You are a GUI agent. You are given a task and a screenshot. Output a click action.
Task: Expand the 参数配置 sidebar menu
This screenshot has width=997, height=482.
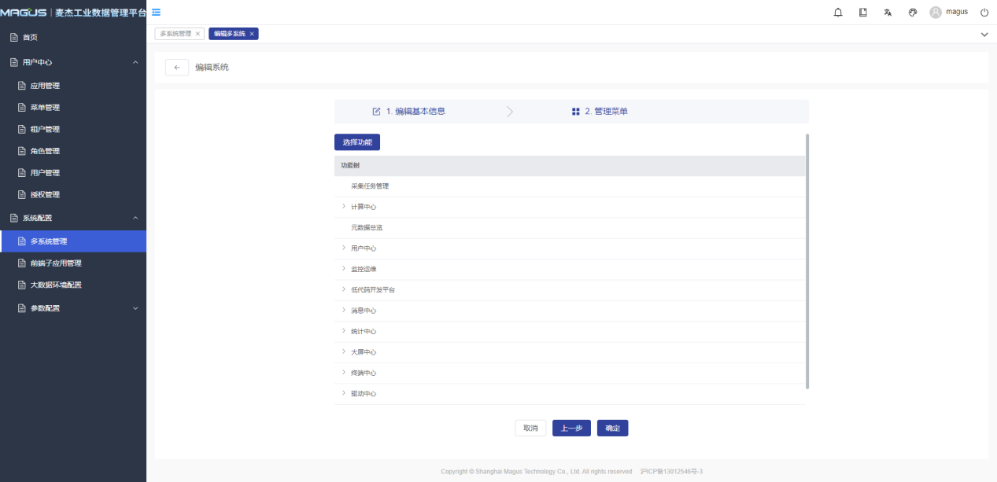click(135, 308)
